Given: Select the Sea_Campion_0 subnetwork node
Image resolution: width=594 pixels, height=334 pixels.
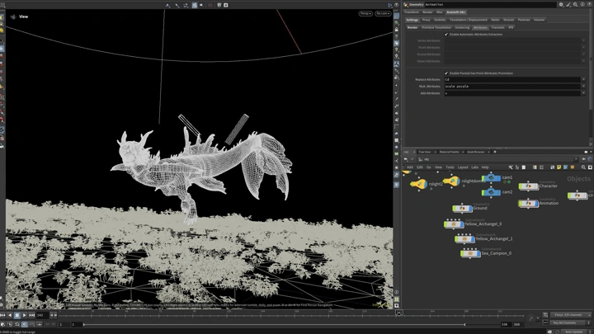Looking at the screenshot, I should point(470,253).
